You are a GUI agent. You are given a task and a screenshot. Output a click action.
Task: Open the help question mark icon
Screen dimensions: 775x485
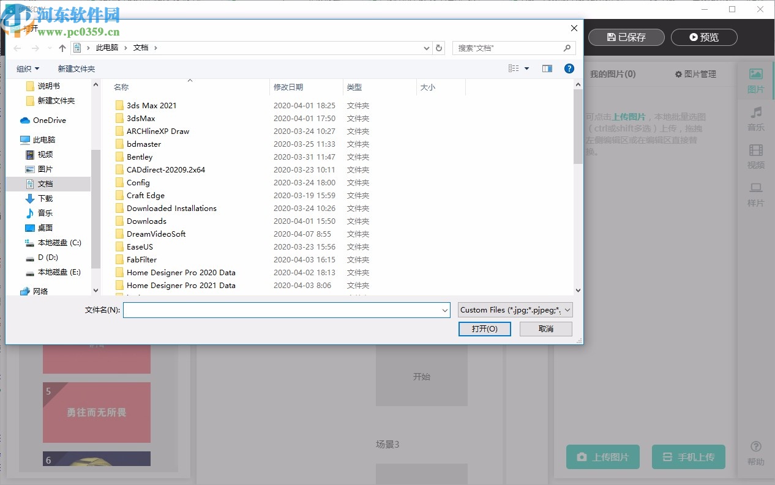569,68
